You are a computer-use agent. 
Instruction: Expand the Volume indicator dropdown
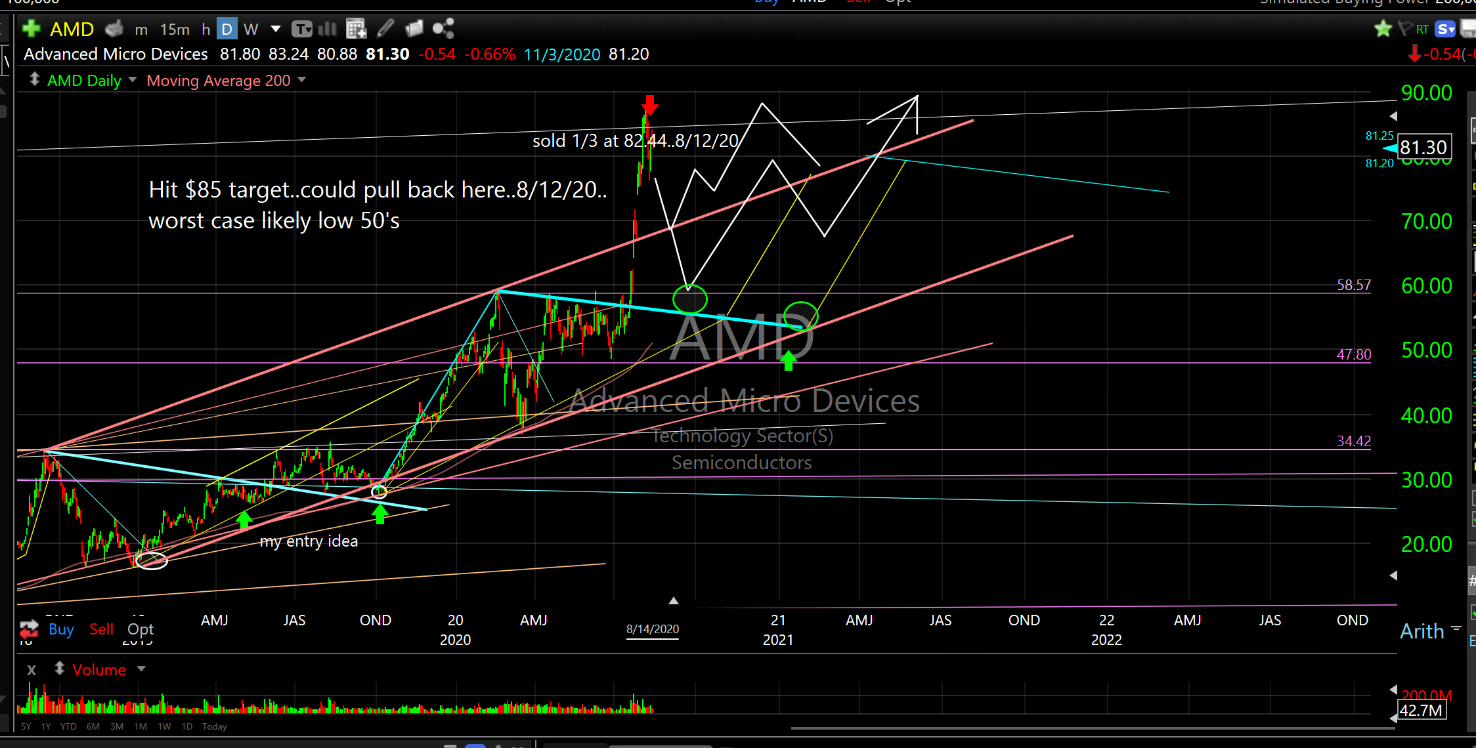point(141,669)
